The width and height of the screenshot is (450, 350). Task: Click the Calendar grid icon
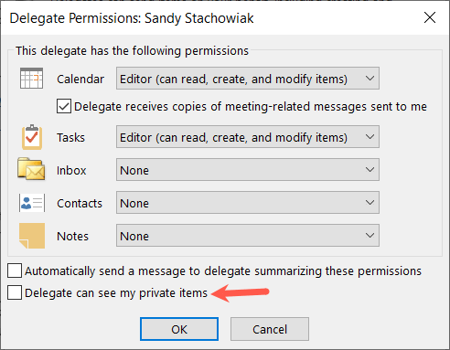point(31,79)
